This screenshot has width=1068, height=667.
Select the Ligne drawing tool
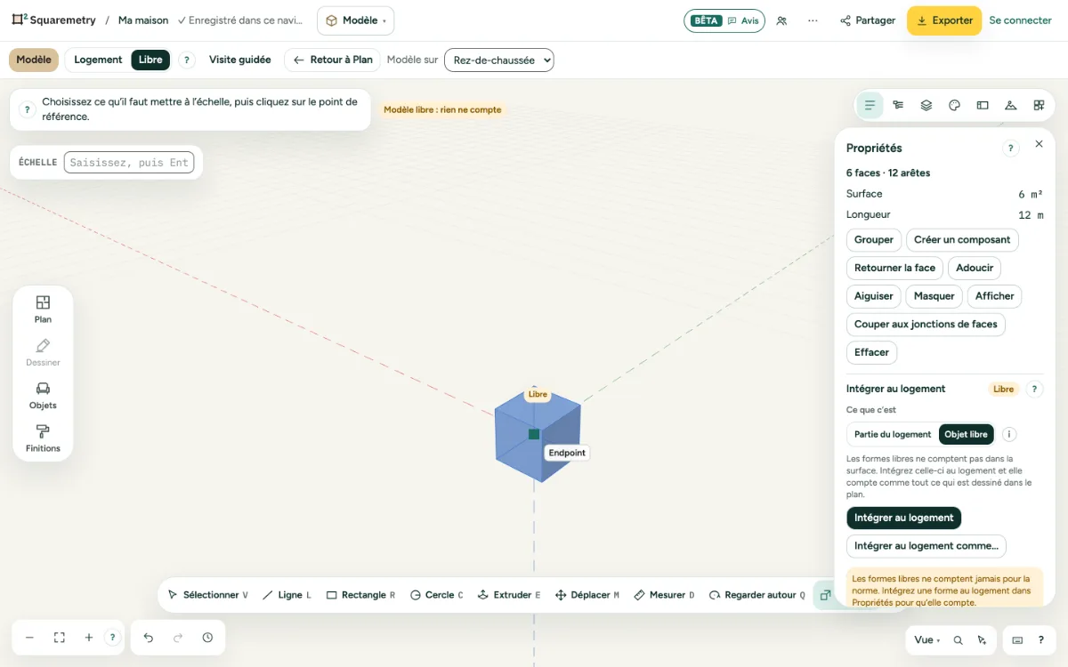pos(287,595)
